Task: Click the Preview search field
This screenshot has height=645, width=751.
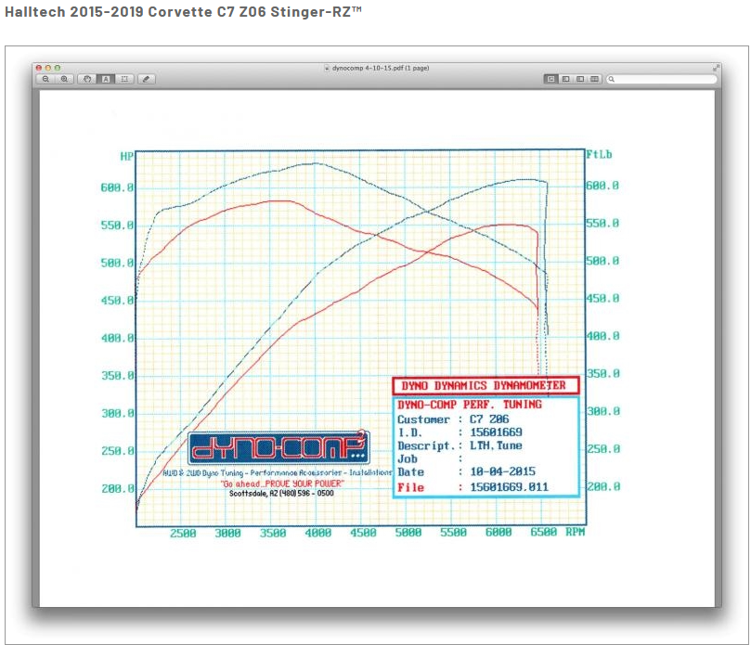Action: [662, 79]
